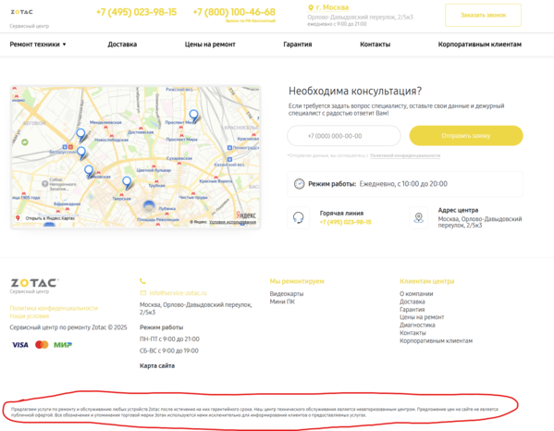Screen dimensions: 554x431
Task: Click the hotline number +7 (495) 023-98-15
Action: tap(346, 222)
